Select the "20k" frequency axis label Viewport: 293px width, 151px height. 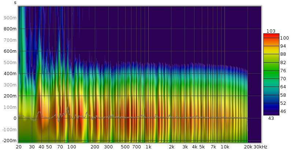point(248,147)
